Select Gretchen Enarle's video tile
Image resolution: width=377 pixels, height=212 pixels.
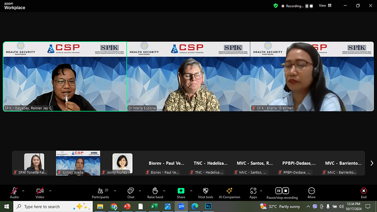(312, 76)
